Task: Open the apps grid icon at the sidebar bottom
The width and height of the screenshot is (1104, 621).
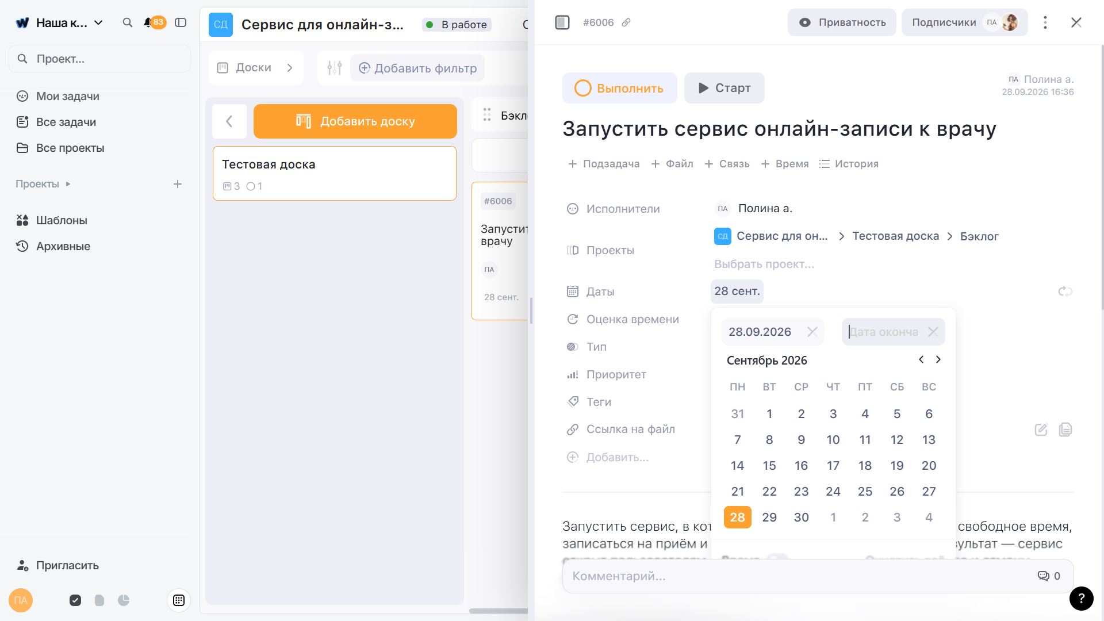Action: coord(179,600)
